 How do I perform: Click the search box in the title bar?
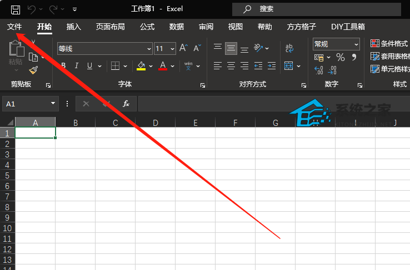(317, 9)
